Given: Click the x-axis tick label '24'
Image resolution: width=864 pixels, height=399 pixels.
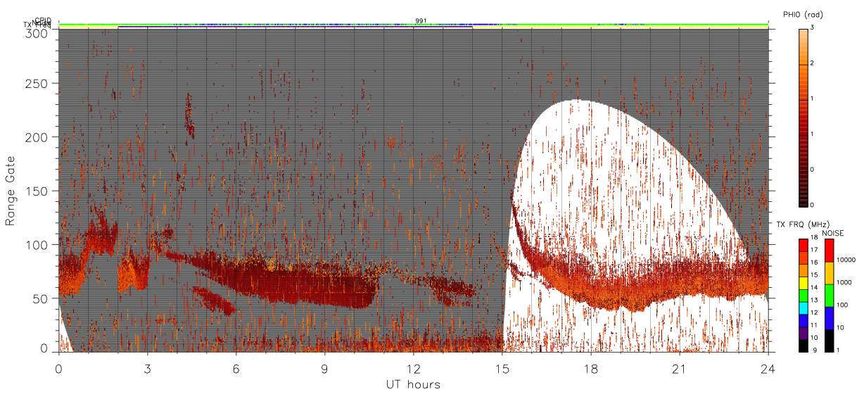Looking at the screenshot, I should (768, 368).
